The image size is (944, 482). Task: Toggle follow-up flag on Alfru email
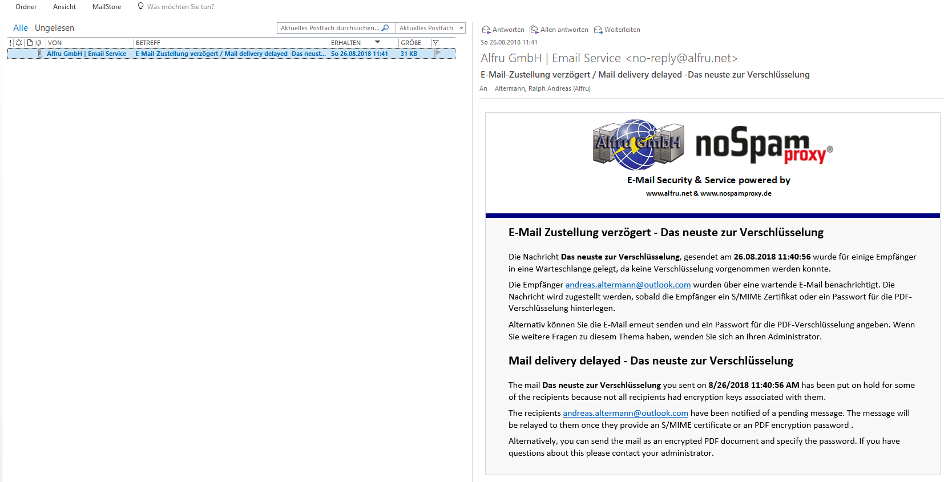pos(438,53)
